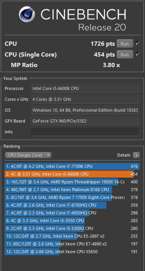Select ranking row AMD Ryzen Threadripper 1950X
Screen dimensions: 145x271
[x=72, y=182]
